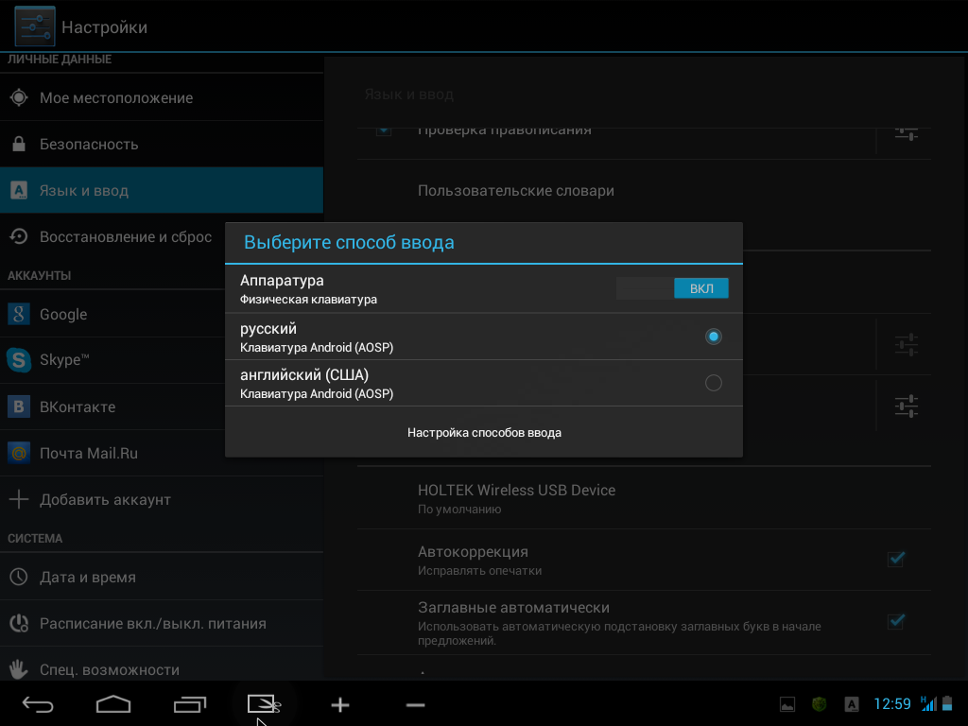
Task: Tap the Back navigation arrow icon
Action: [38, 704]
